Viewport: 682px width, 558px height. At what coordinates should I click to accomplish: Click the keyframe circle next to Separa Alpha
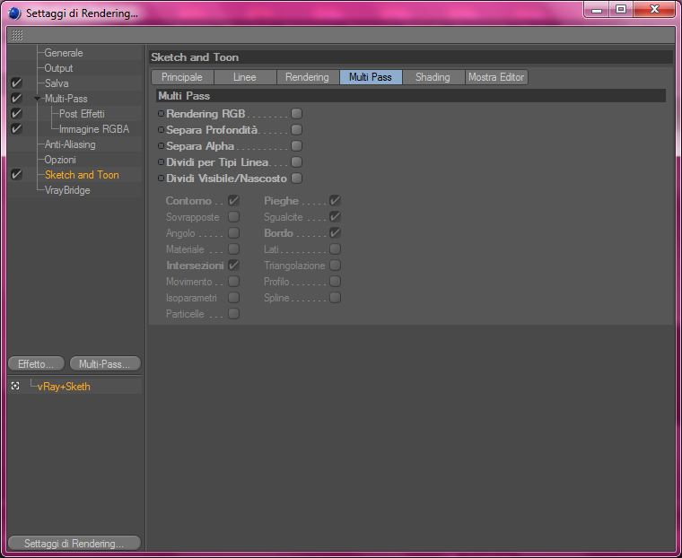pos(161,146)
